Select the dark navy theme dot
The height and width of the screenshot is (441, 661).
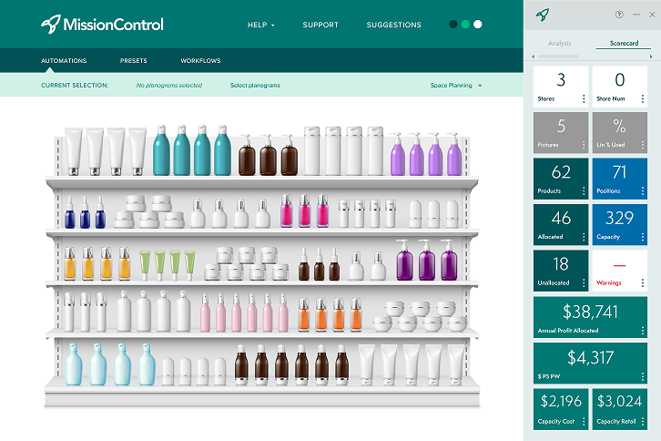pyautogui.click(x=453, y=25)
